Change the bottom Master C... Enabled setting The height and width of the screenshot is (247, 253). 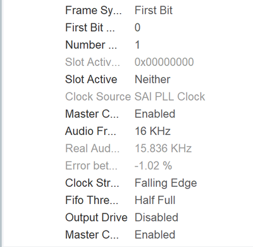click(155, 235)
